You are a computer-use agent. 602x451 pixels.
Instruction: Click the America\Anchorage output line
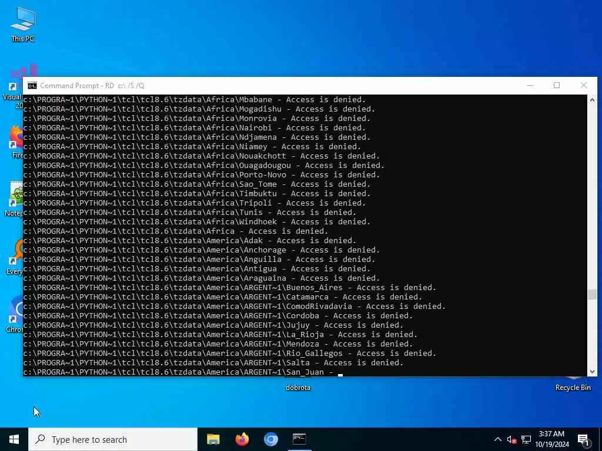(202, 250)
